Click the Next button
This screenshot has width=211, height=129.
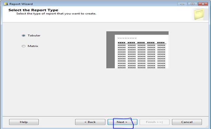(122, 122)
